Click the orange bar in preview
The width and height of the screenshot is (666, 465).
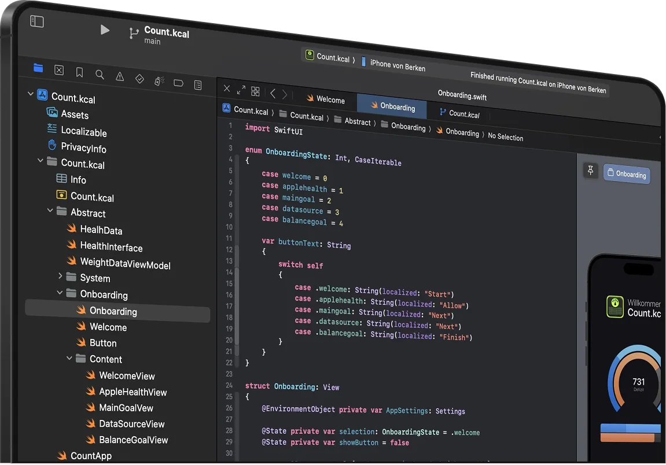(x=627, y=437)
